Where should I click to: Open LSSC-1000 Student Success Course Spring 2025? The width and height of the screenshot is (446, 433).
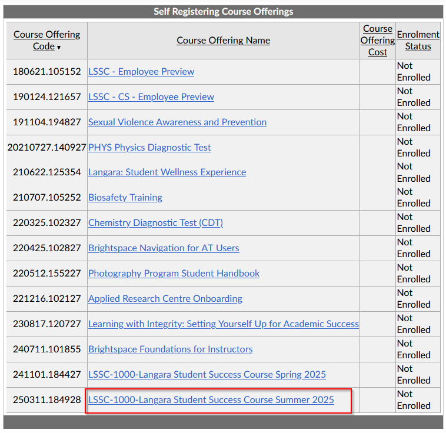(207, 375)
